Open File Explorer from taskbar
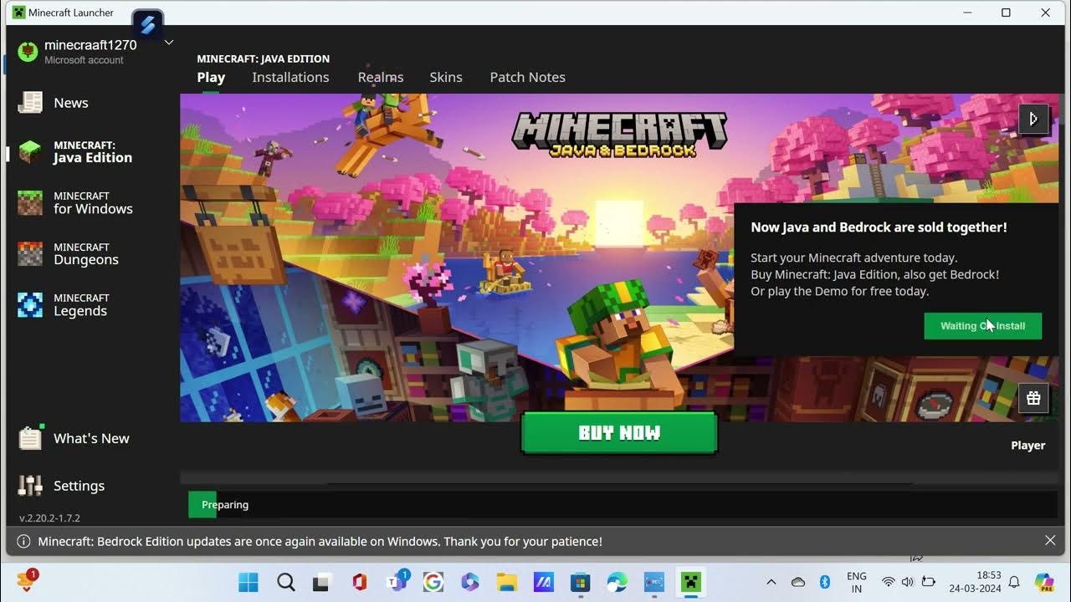 (506, 582)
